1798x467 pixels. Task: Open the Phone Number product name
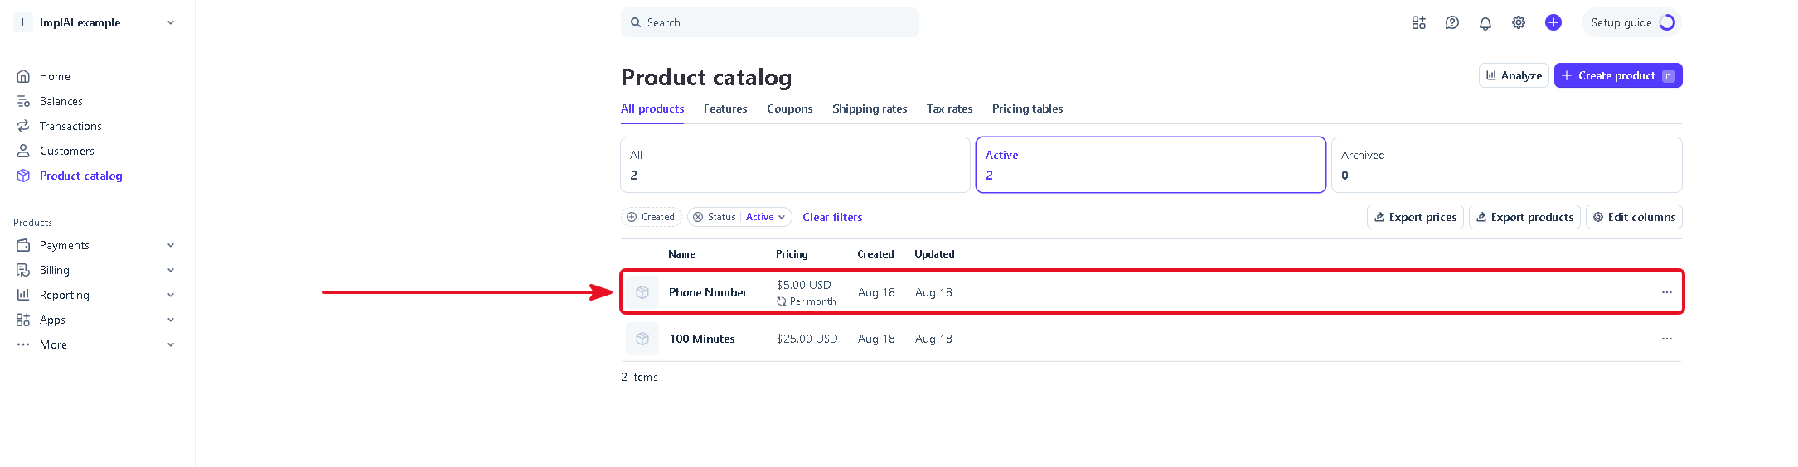tap(708, 292)
